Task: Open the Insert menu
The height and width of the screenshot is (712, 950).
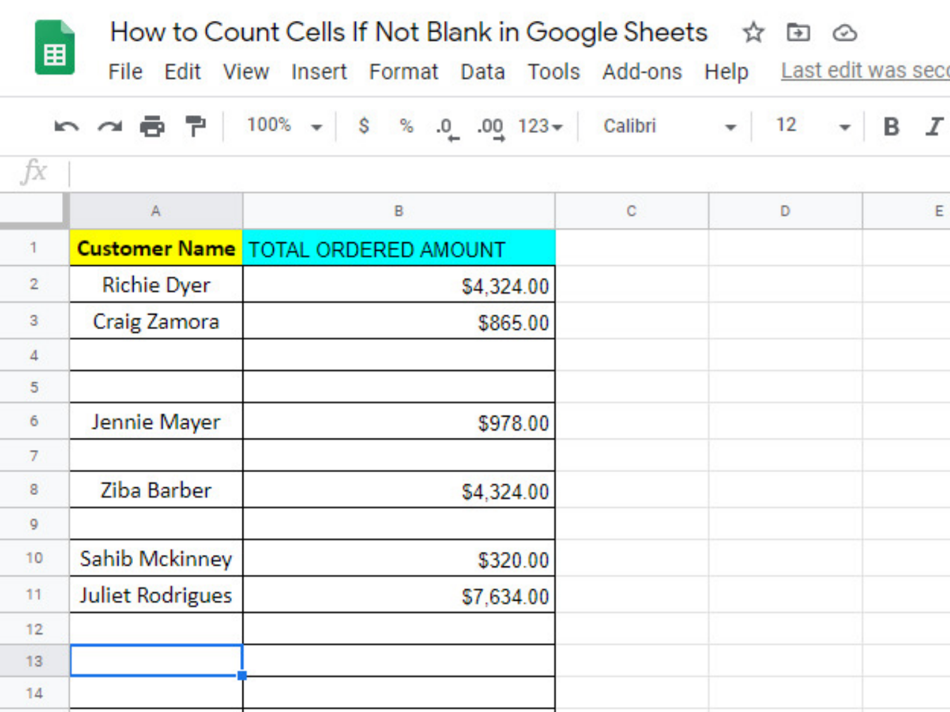Action: (x=319, y=72)
